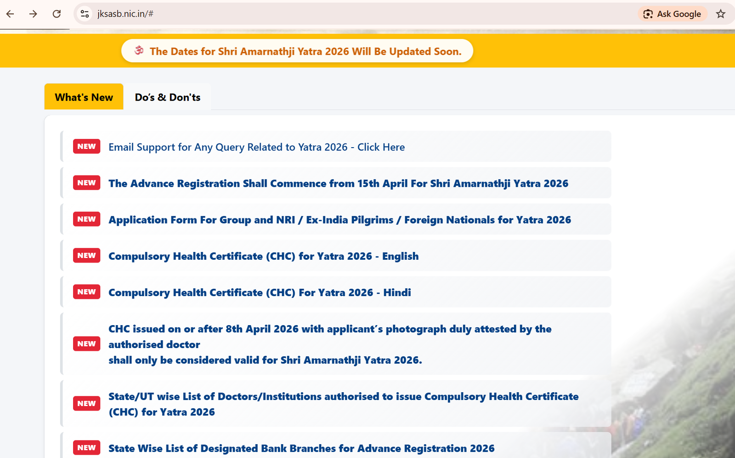Image resolution: width=735 pixels, height=458 pixels.
Task: Open Email Support for Yatra 2026 link
Action: (256, 147)
